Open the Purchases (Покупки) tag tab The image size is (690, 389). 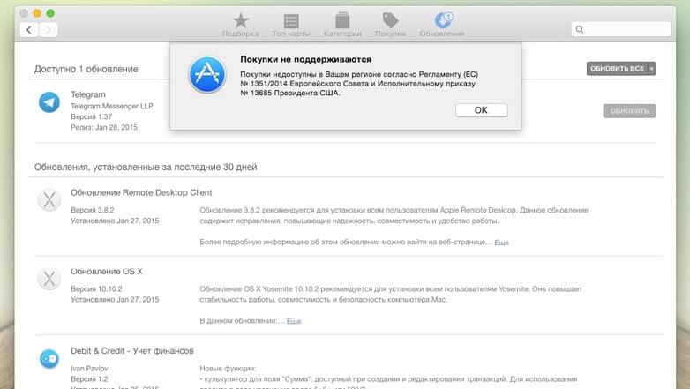(390, 25)
